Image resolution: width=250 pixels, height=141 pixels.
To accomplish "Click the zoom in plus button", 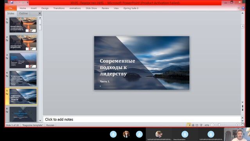I will point(238,125).
